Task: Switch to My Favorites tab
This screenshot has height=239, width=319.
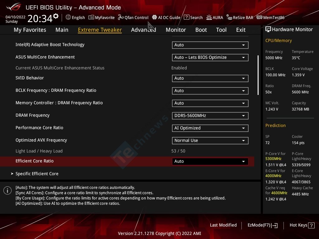Action: click(30, 30)
